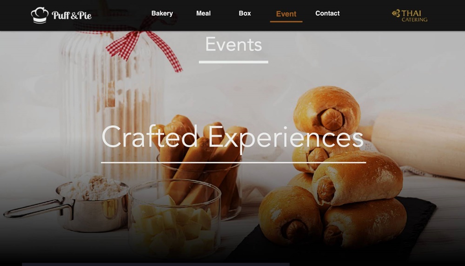Click the Crafted Experiences headline text
The image size is (465, 266).
pyautogui.click(x=232, y=137)
